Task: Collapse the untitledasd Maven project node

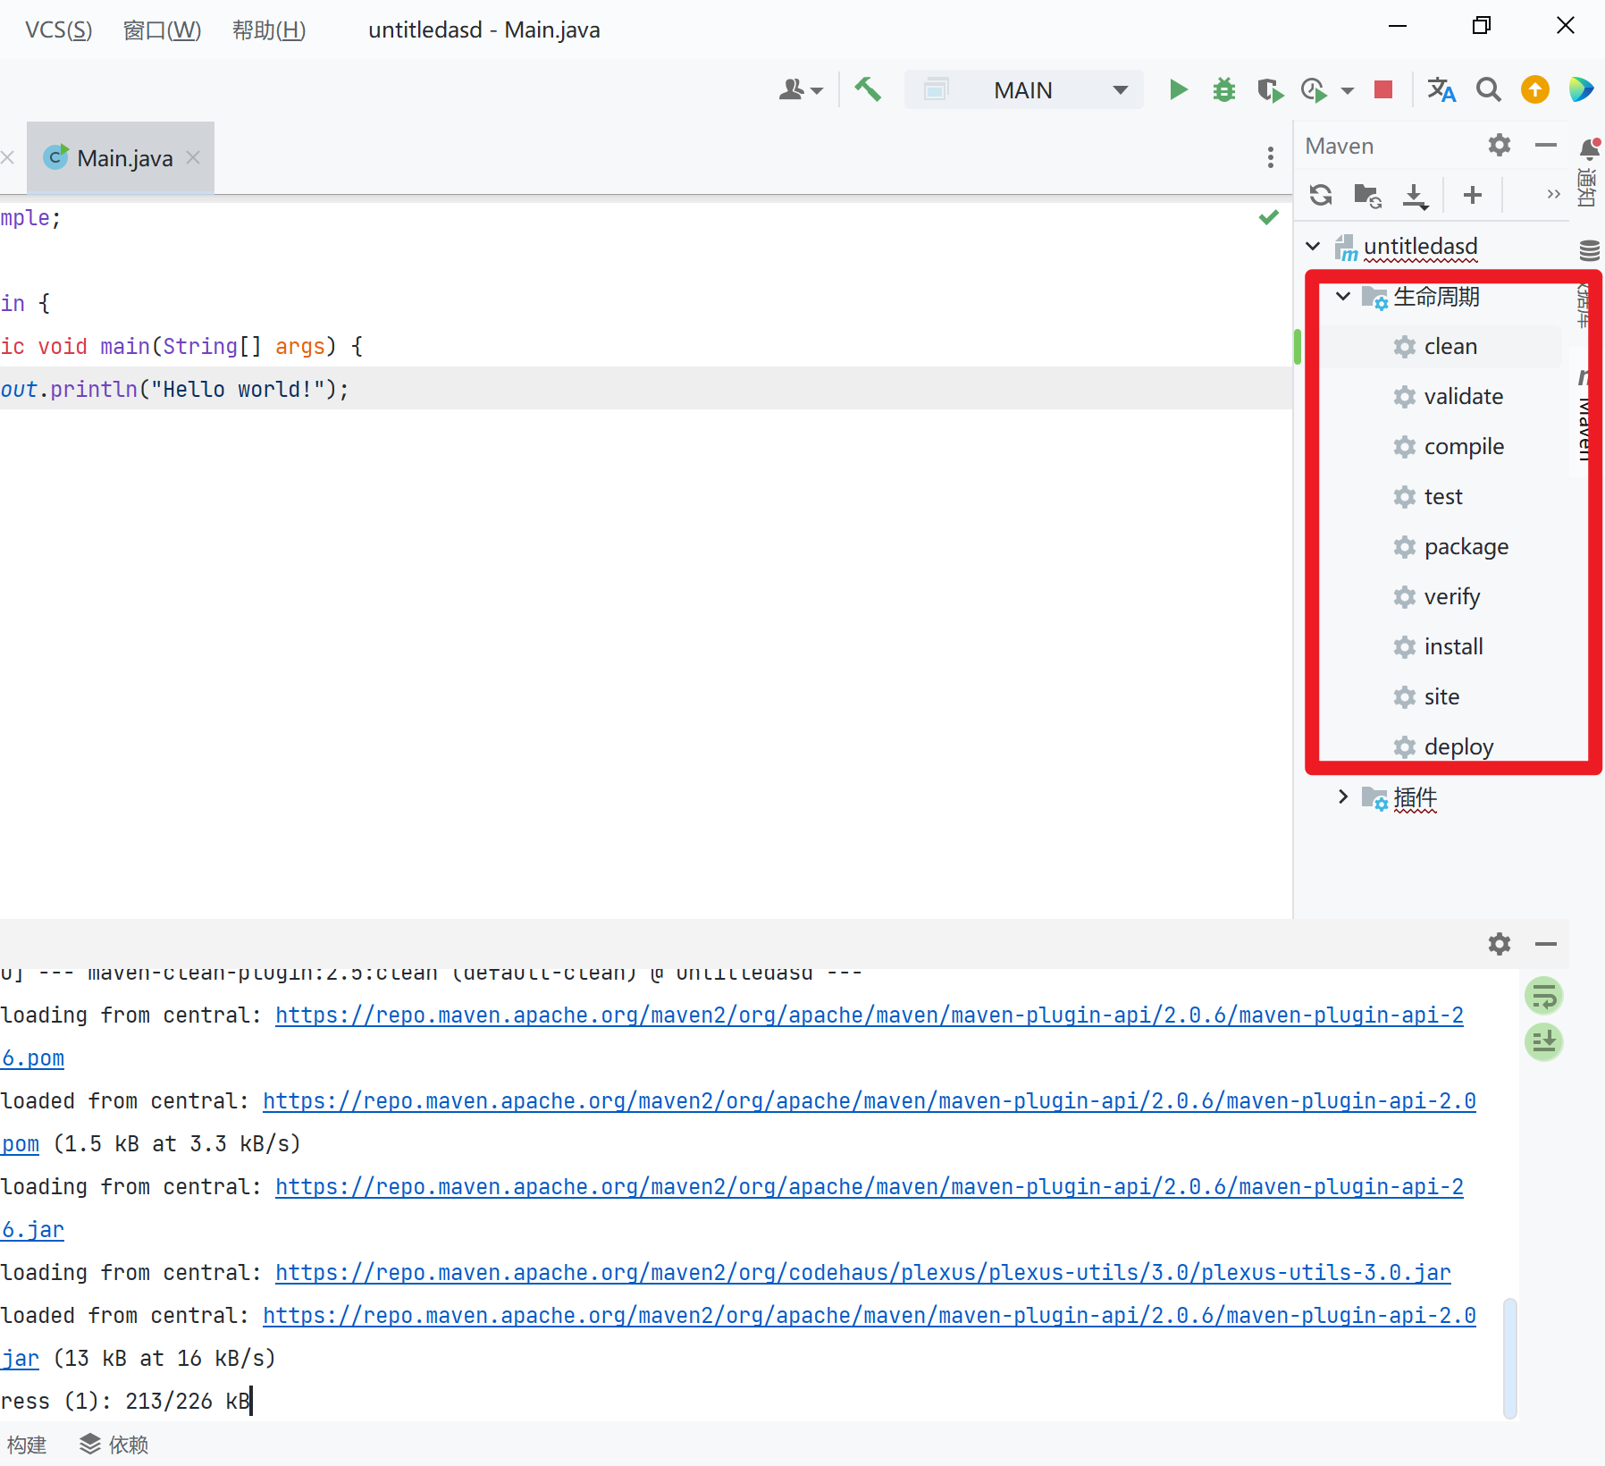Action: coord(1313,246)
